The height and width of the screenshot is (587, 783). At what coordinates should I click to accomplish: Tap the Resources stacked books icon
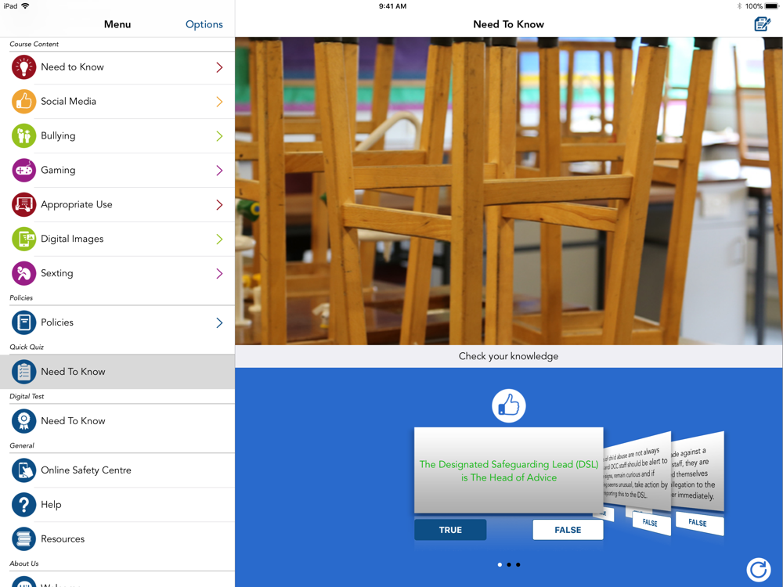tap(24, 539)
